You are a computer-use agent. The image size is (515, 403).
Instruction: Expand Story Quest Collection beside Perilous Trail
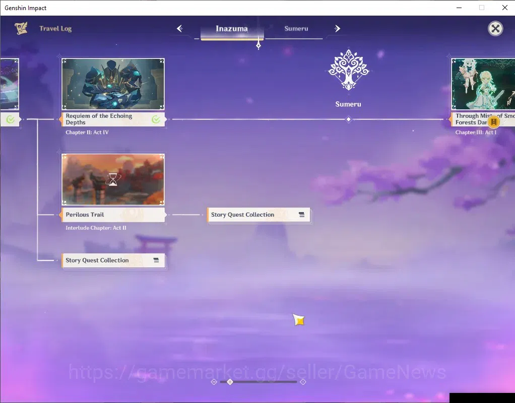[259, 215]
